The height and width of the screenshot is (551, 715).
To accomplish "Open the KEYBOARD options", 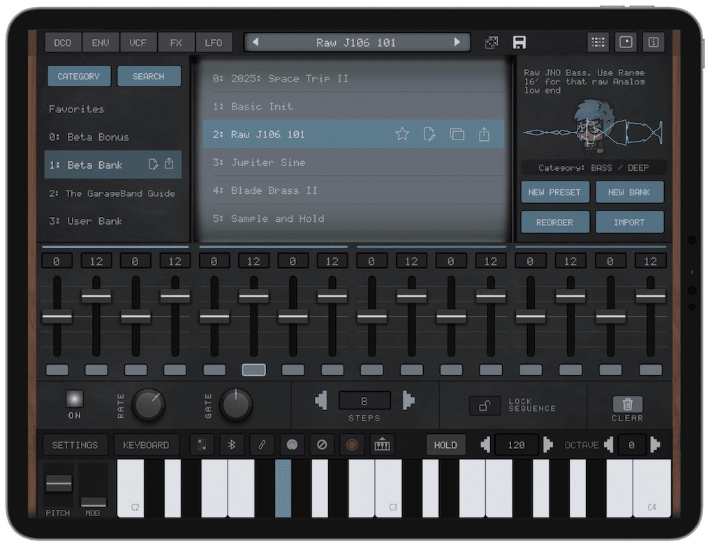I will pyautogui.click(x=146, y=445).
